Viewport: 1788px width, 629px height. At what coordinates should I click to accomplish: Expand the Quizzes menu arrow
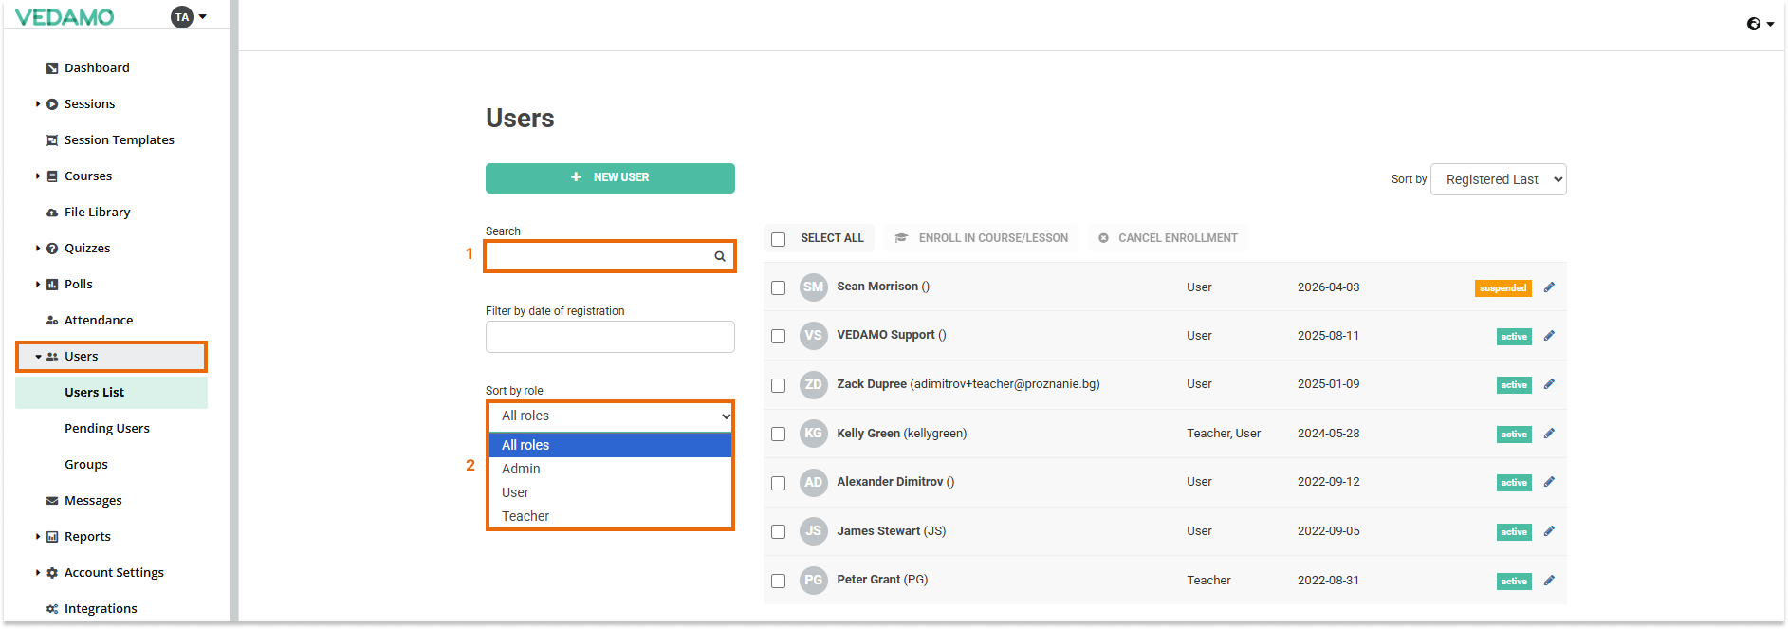[38, 249]
